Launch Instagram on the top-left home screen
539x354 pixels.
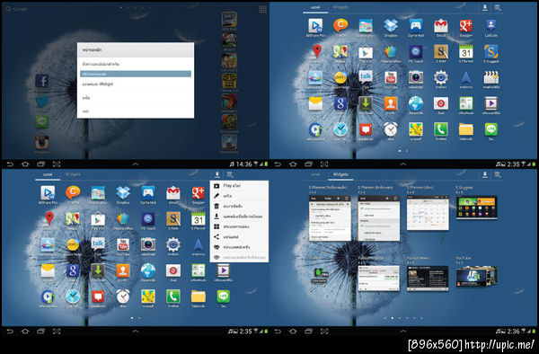(x=42, y=142)
